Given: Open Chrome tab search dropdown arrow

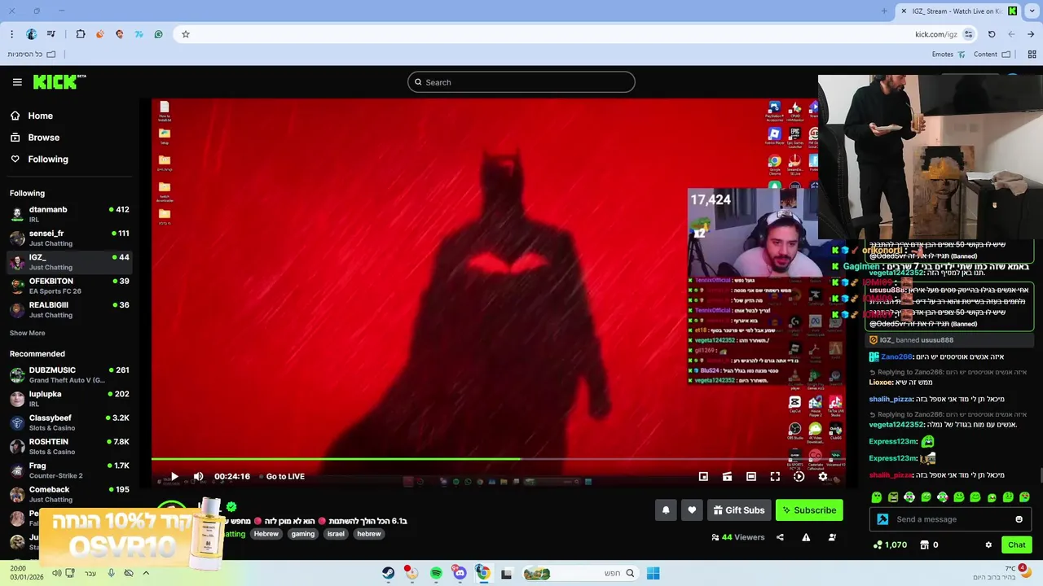Looking at the screenshot, I should (x=1032, y=11).
